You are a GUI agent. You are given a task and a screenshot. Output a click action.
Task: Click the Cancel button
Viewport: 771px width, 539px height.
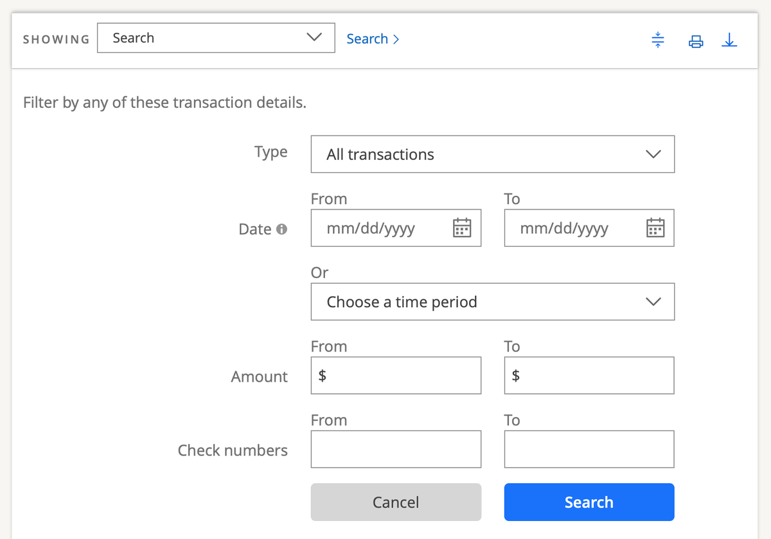[396, 502]
